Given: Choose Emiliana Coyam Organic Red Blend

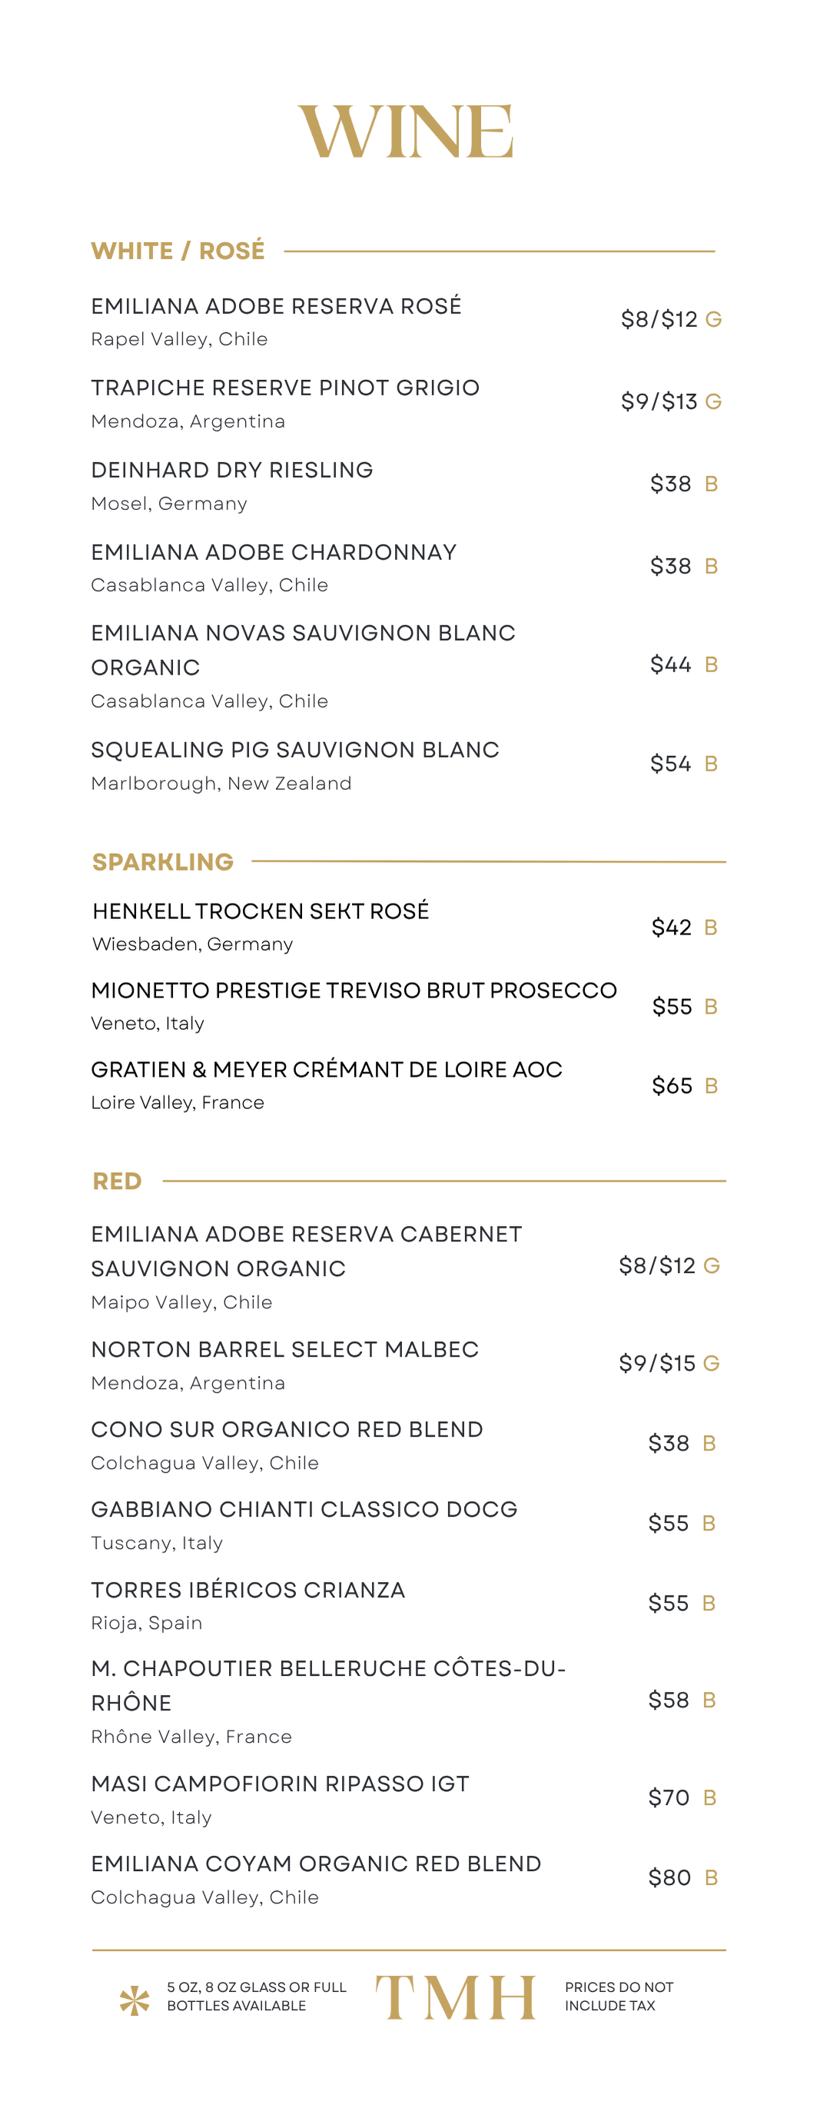Looking at the screenshot, I should 316,1864.
